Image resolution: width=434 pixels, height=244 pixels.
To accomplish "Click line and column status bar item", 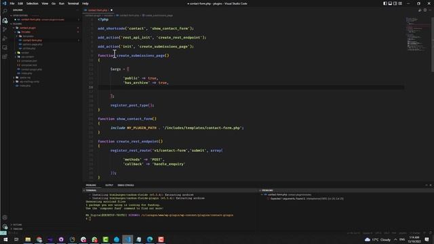I will [x=353, y=233].
